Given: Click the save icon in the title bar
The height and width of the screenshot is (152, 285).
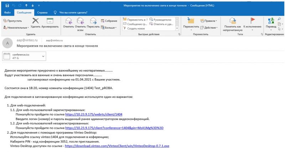Looking at the screenshot, I should pos(7,6).
